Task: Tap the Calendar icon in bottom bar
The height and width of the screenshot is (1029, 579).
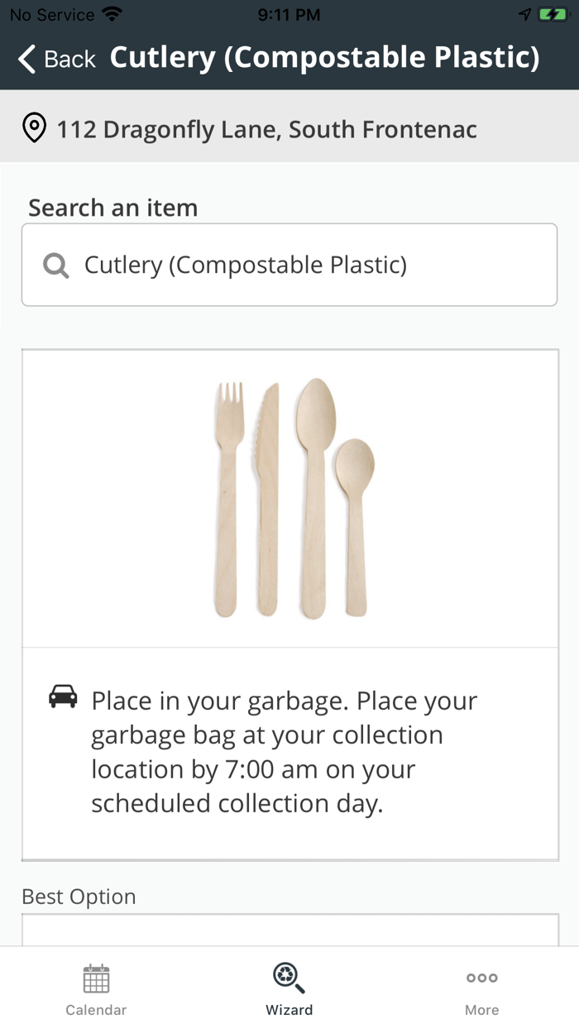Action: [x=96, y=979]
